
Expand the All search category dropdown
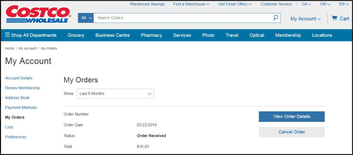pos(86,18)
